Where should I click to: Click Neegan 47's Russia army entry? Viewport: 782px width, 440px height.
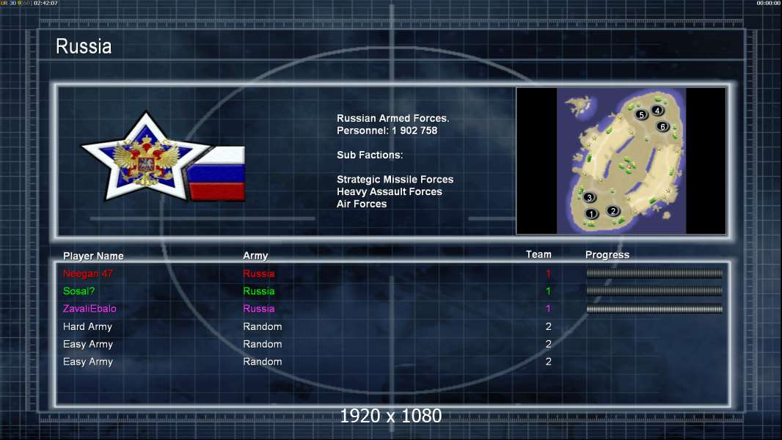(x=259, y=274)
